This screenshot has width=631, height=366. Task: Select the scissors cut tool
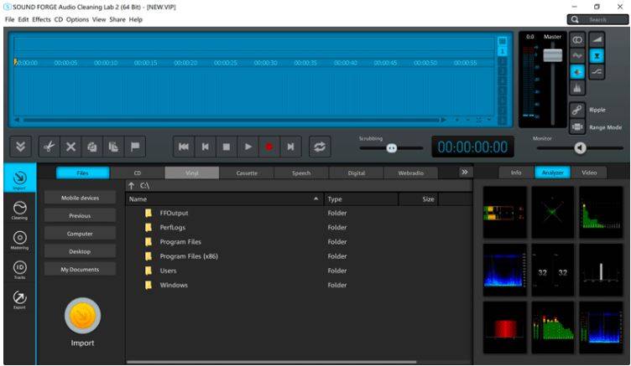[50, 147]
